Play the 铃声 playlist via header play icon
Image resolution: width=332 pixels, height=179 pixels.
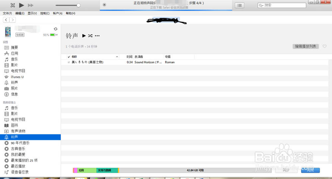[x=84, y=36]
